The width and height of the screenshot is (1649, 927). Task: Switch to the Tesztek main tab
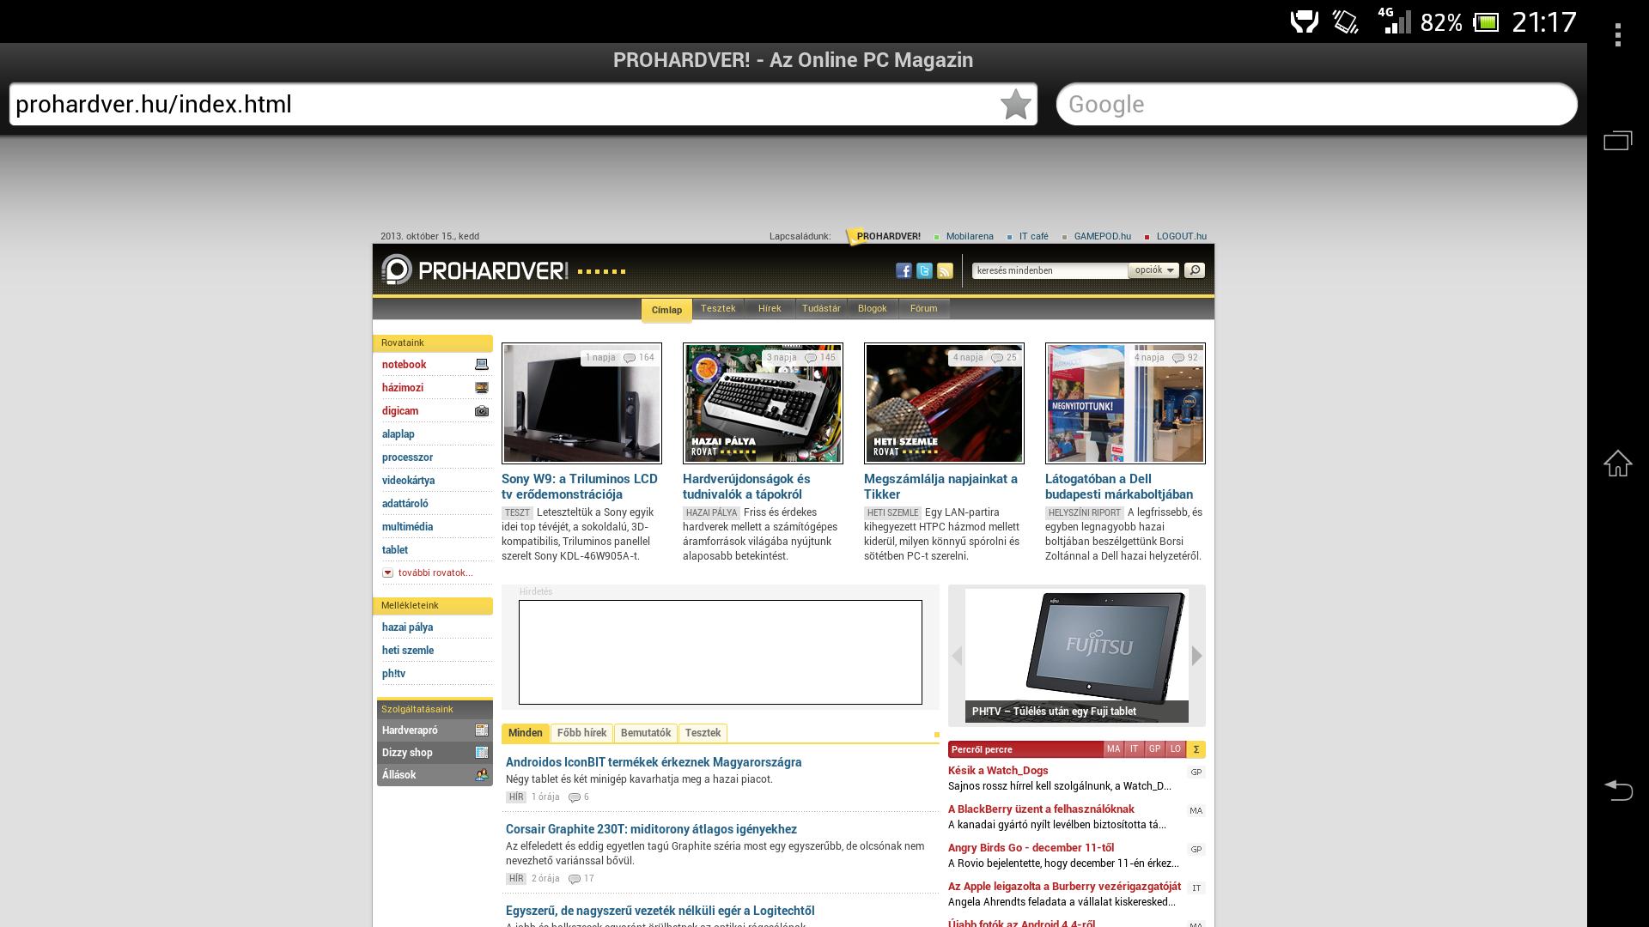click(718, 308)
